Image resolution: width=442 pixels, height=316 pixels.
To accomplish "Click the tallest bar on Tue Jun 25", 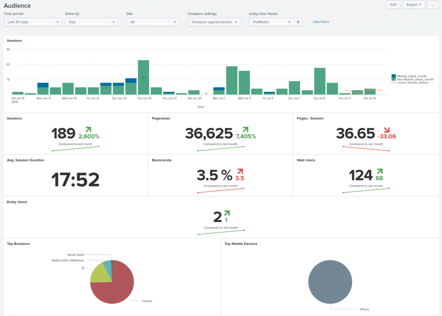I will [x=144, y=75].
